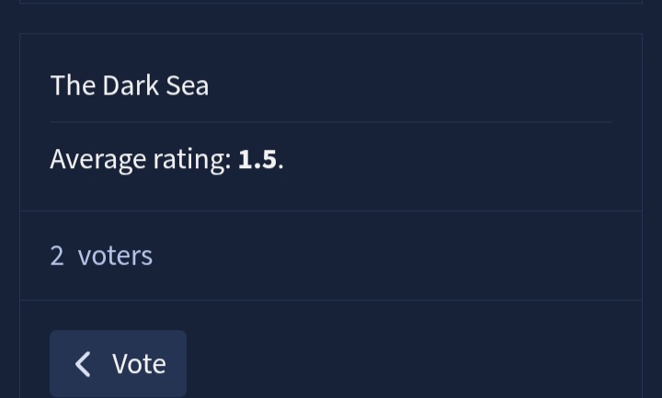Select the bold 1.5 rating value
This screenshot has width=662, height=398.
pyautogui.click(x=257, y=160)
